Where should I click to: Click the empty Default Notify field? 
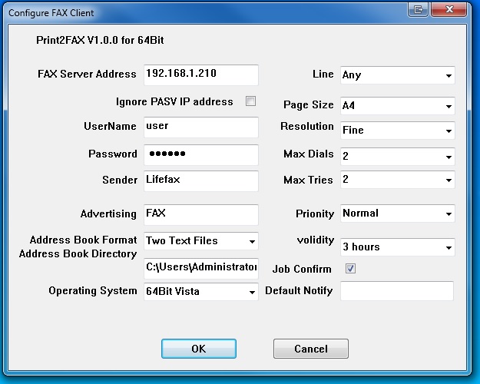(397, 291)
